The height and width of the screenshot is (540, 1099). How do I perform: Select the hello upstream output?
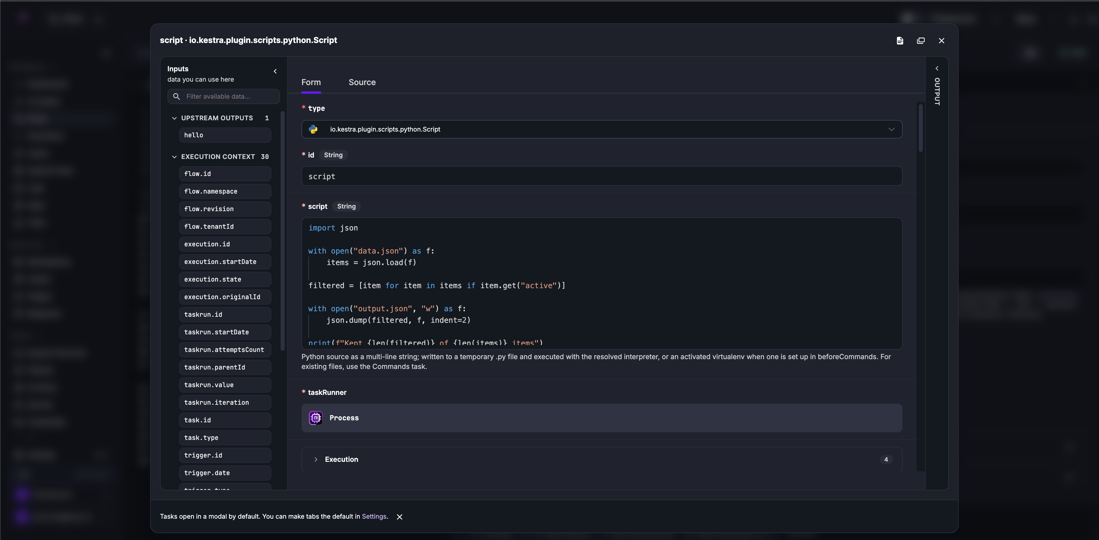click(x=225, y=135)
